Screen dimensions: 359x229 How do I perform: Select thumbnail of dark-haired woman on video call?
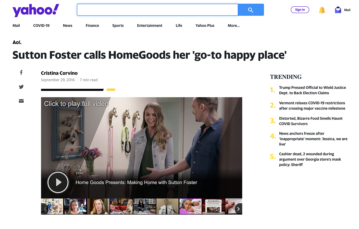(75, 207)
